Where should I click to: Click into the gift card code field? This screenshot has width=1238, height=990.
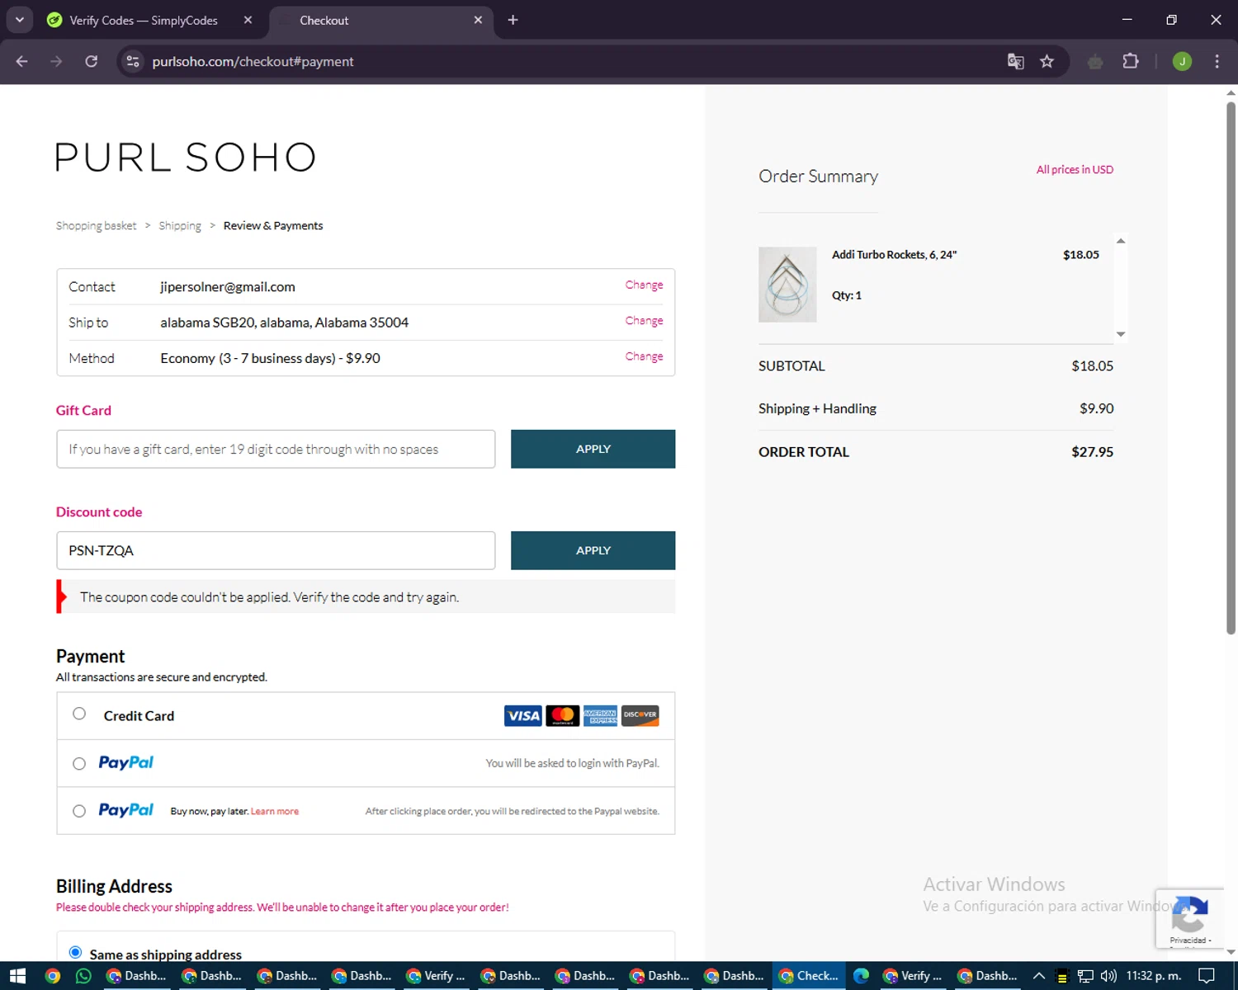coord(276,449)
